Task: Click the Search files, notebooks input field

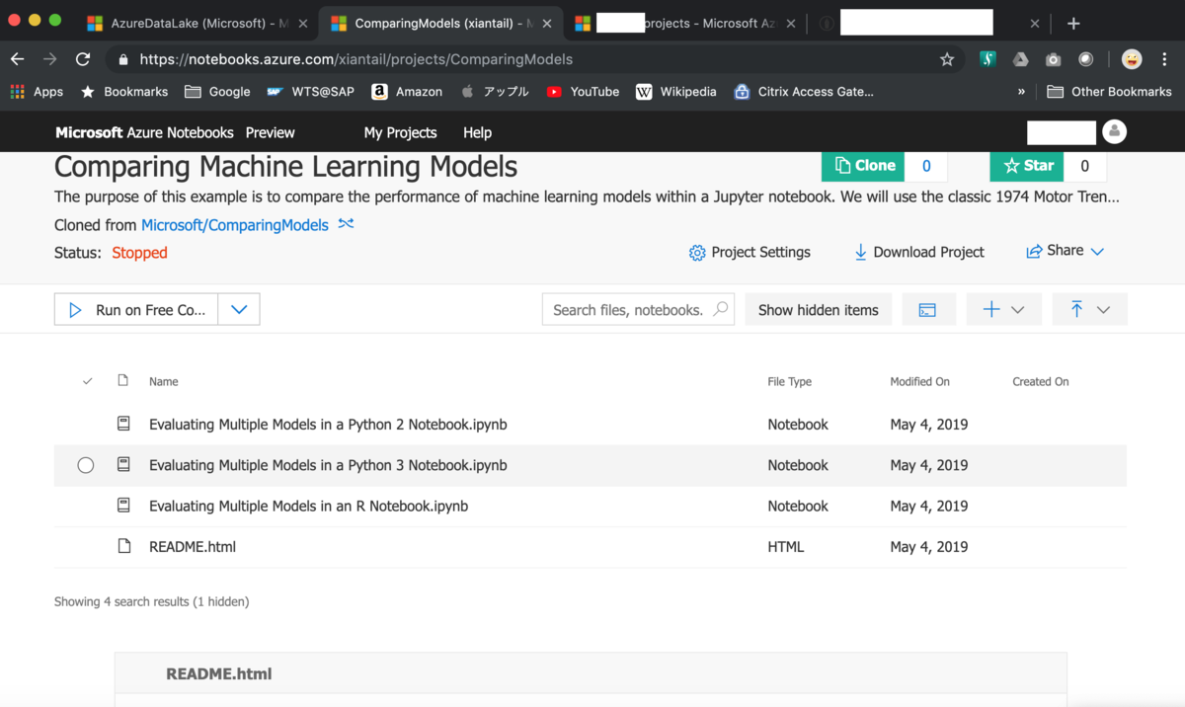Action: (x=628, y=310)
